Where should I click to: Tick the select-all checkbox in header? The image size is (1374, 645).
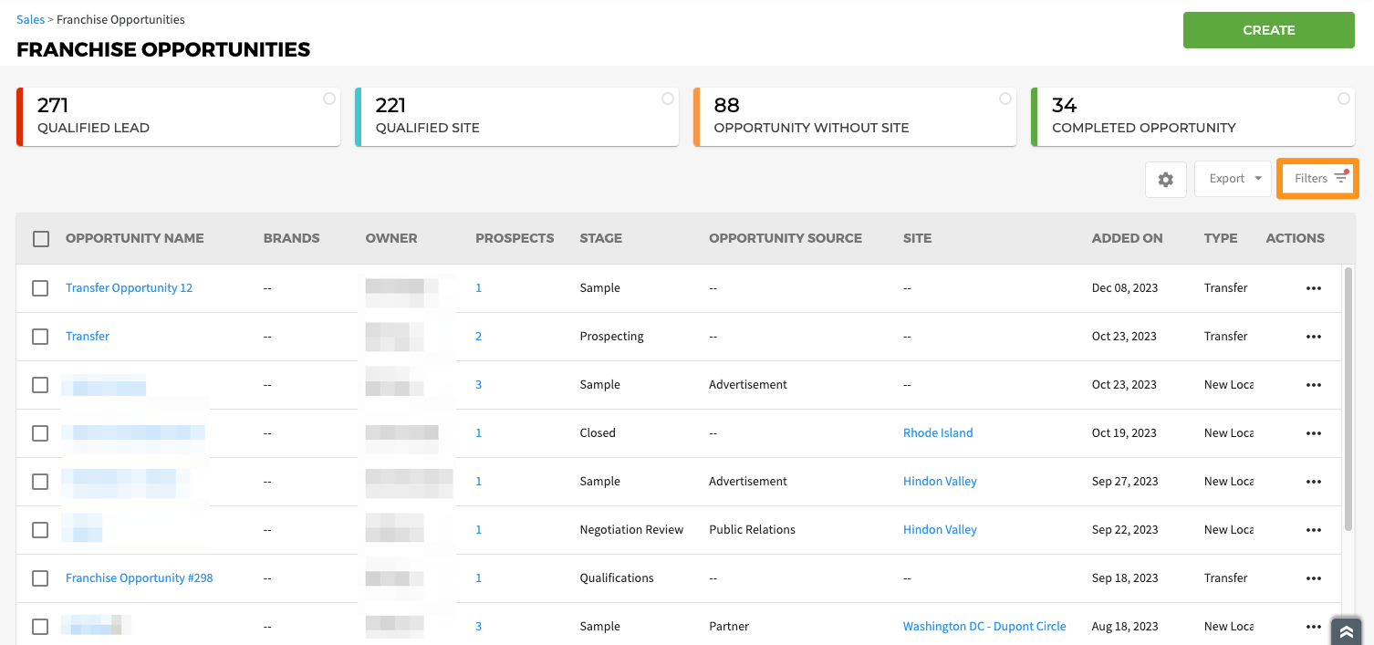click(x=41, y=239)
